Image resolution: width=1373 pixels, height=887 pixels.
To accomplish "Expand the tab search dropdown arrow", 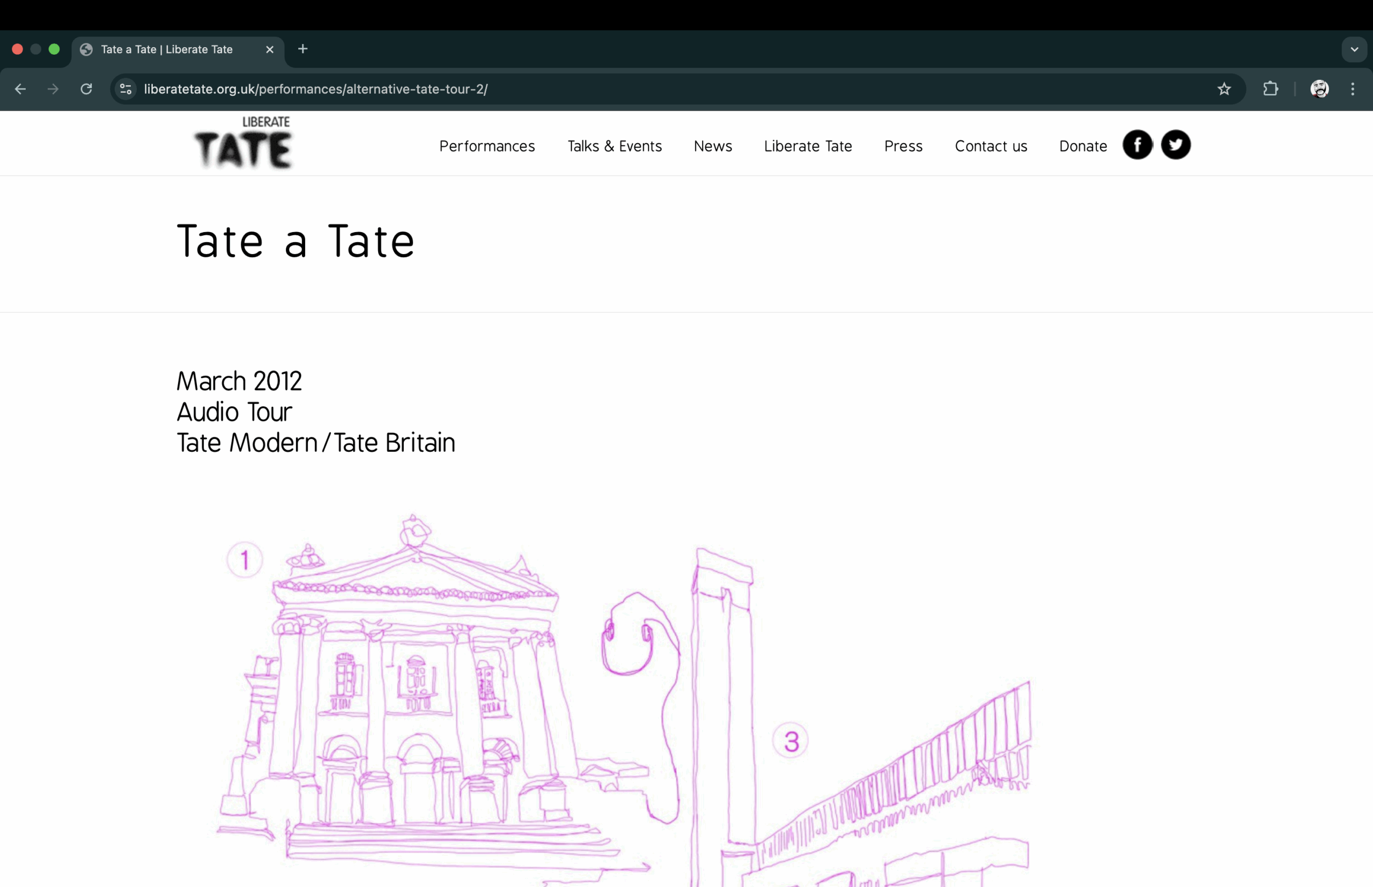I will coord(1354,49).
